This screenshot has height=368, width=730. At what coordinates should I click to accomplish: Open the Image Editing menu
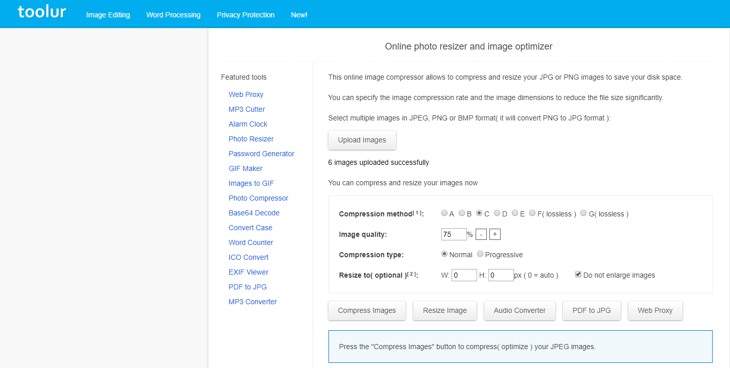pyautogui.click(x=108, y=15)
